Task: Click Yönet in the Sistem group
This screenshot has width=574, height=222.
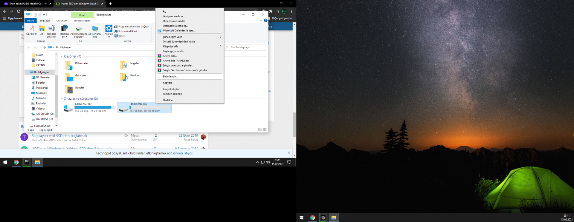Action: pyautogui.click(x=119, y=36)
